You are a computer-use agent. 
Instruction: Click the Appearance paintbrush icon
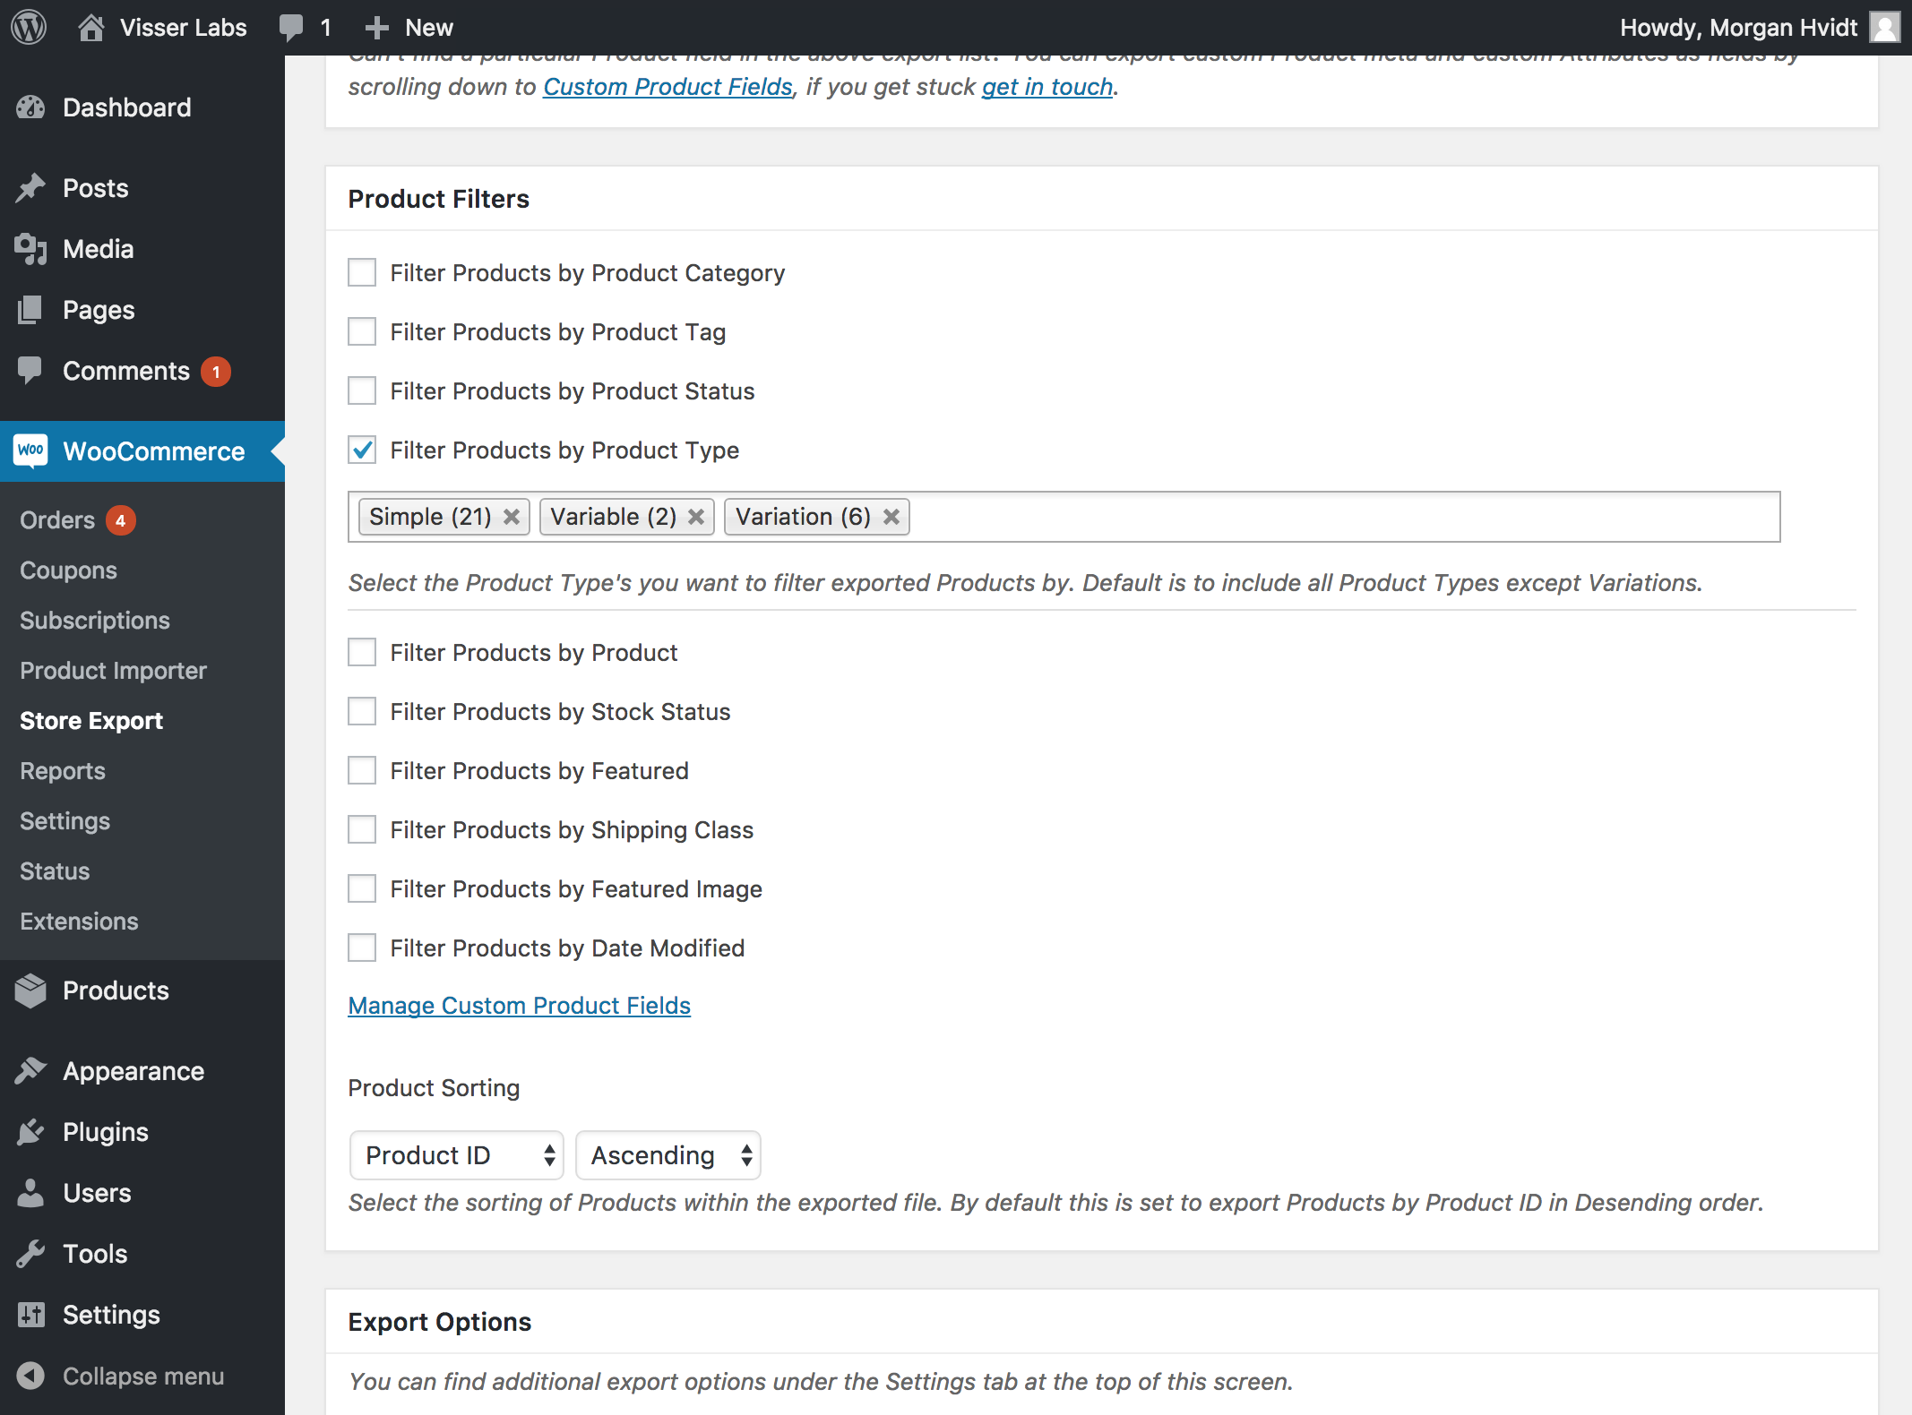coord(30,1070)
